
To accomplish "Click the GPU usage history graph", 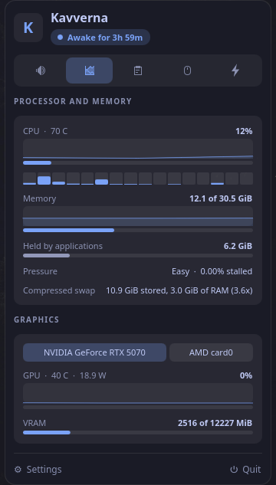I will (138, 394).
